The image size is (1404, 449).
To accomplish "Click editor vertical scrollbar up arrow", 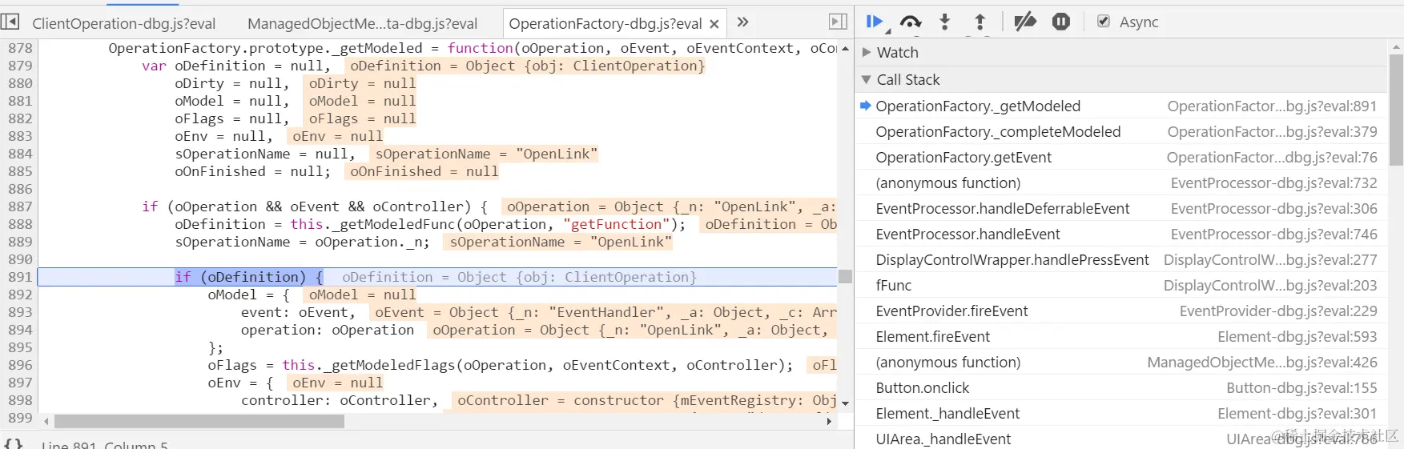I will pos(845,48).
